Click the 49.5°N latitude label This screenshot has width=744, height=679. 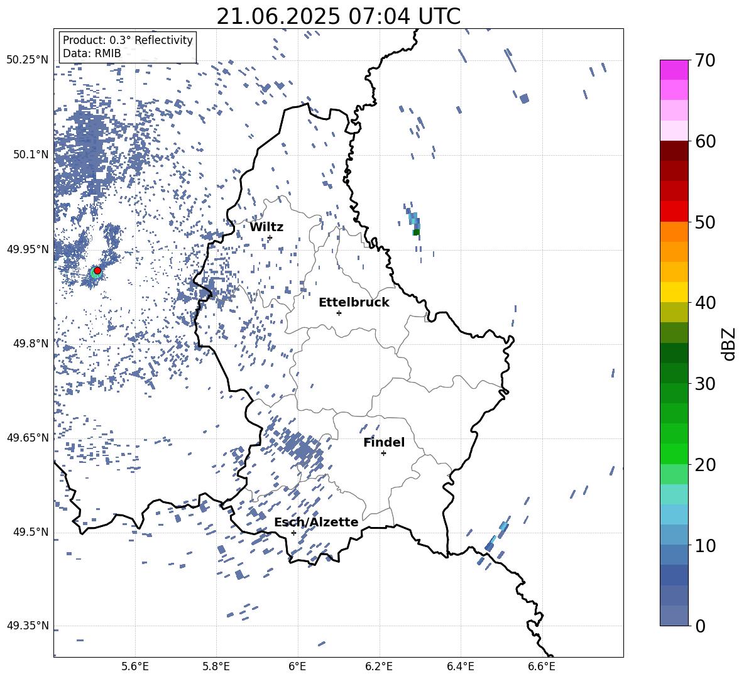tap(31, 531)
